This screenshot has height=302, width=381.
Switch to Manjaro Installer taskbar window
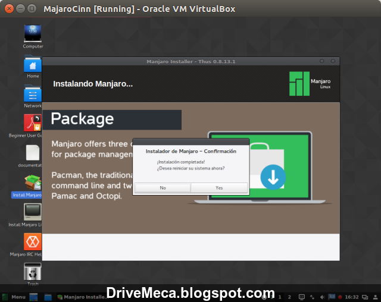[x=82, y=297]
